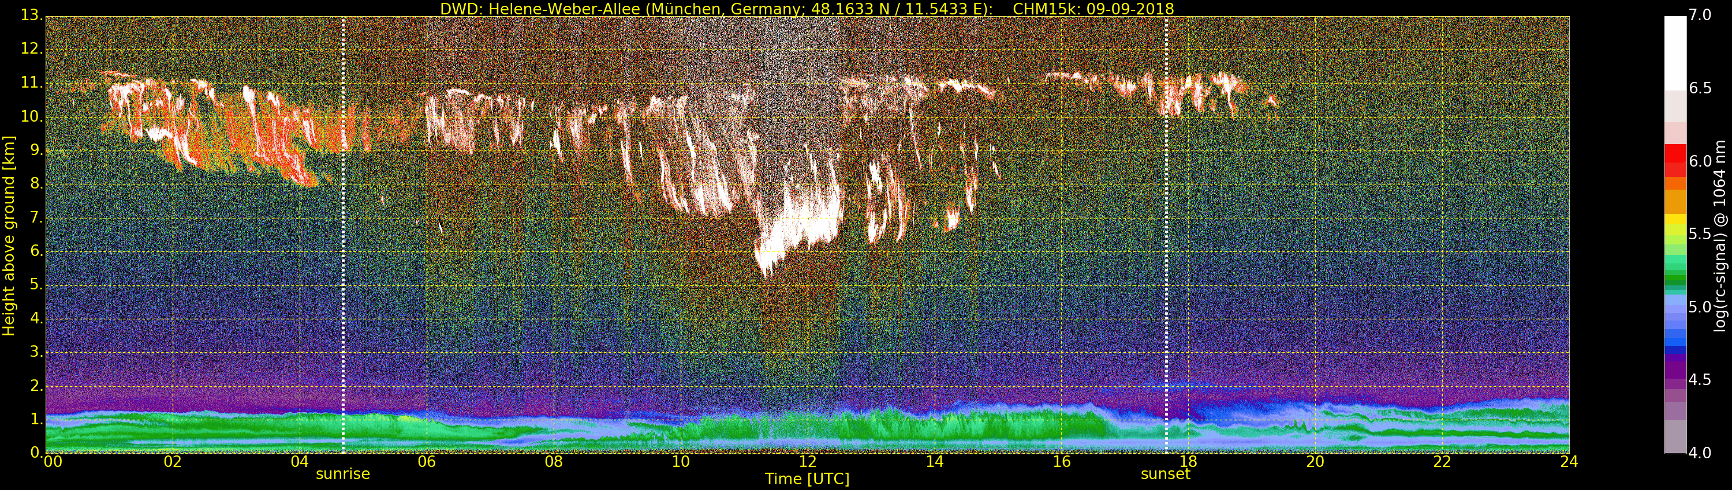Click the plot title with the CHM15k date

807,9
